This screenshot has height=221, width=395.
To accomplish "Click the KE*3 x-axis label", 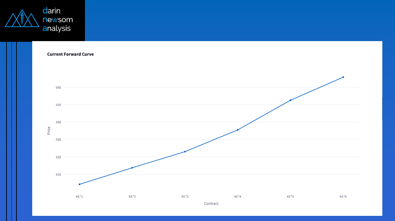I will [x=185, y=197].
